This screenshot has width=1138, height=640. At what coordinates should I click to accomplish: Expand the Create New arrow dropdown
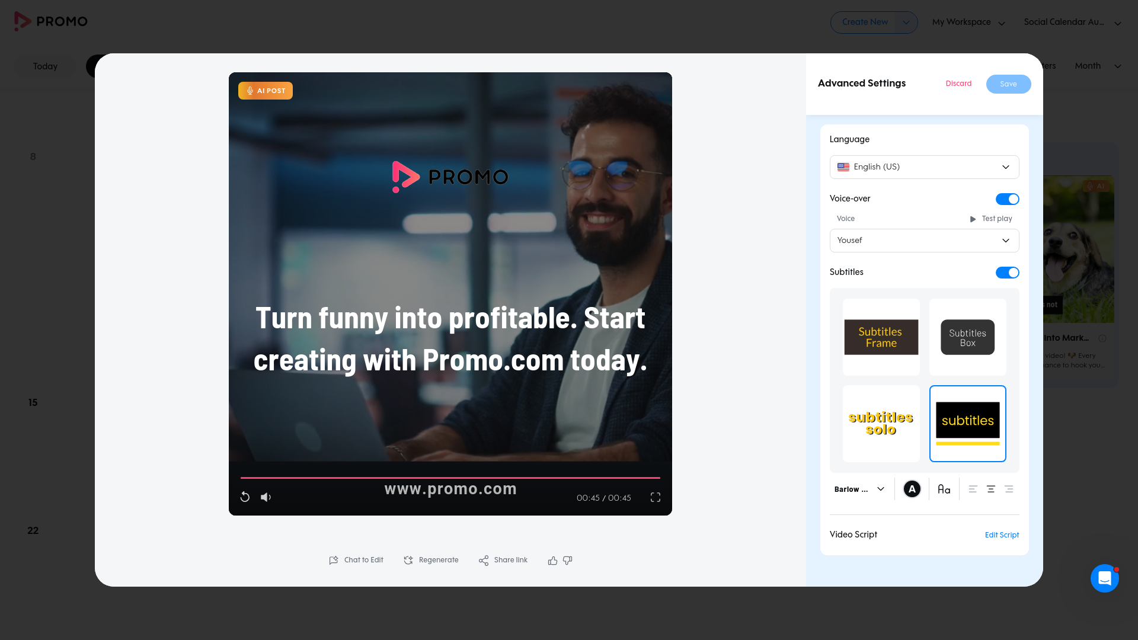[x=906, y=23]
